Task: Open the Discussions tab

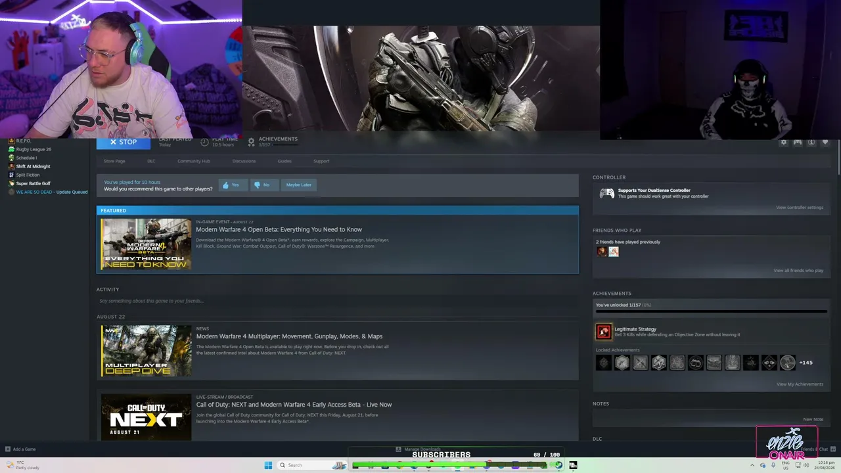Action: [x=244, y=161]
